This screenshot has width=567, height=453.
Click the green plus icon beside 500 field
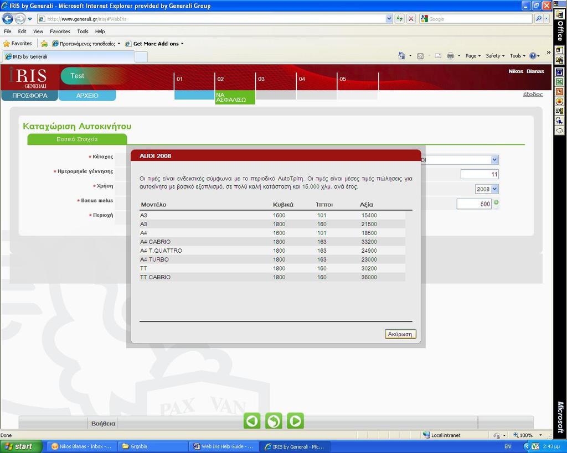[496, 202]
